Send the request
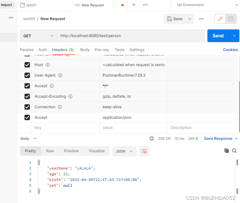This screenshot has width=240, height=203. (x=218, y=36)
